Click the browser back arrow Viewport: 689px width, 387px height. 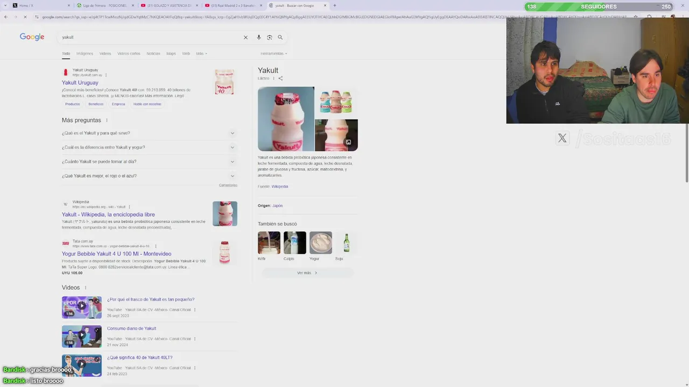(x=5, y=17)
